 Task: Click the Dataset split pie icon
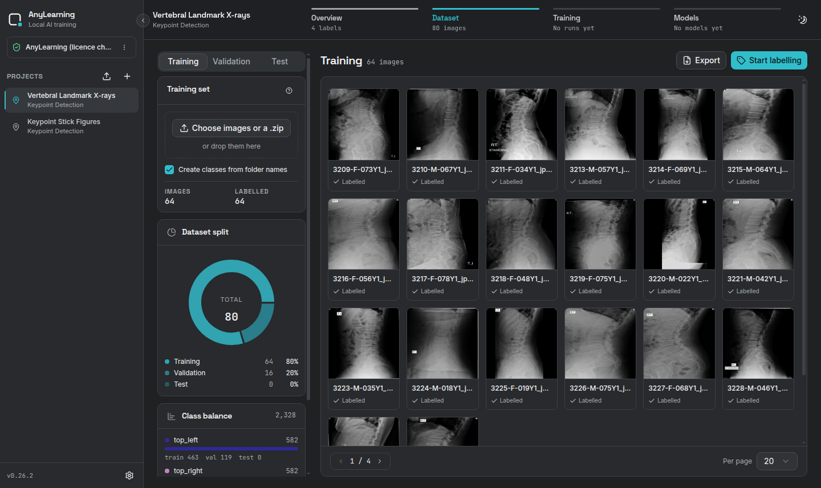click(172, 232)
